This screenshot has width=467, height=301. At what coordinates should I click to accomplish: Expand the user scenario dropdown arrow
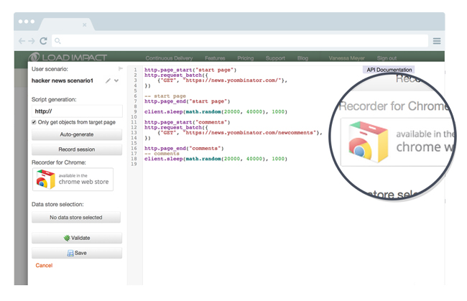pyautogui.click(x=116, y=80)
